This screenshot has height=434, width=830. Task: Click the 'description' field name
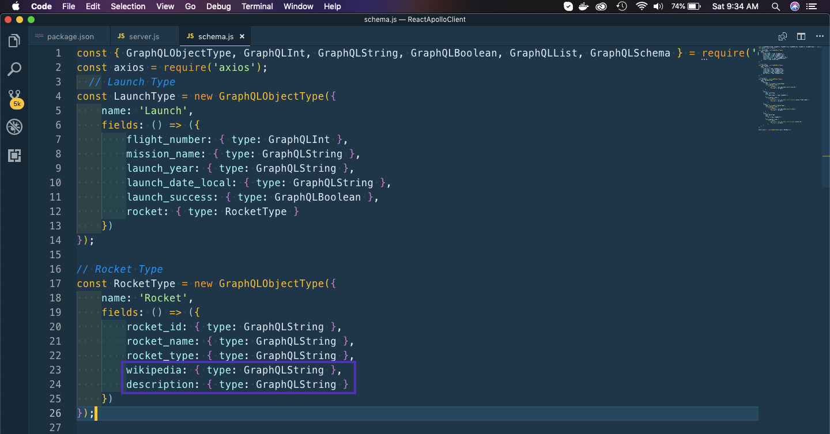click(x=160, y=384)
